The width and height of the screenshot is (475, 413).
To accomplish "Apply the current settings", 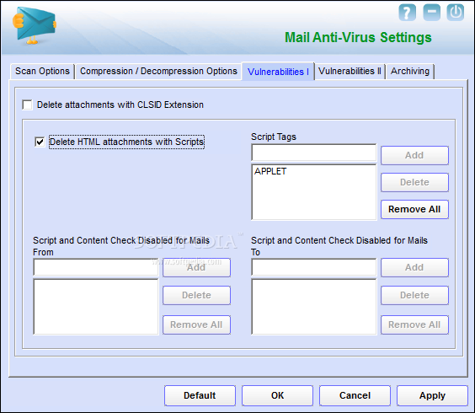I will pyautogui.click(x=432, y=395).
